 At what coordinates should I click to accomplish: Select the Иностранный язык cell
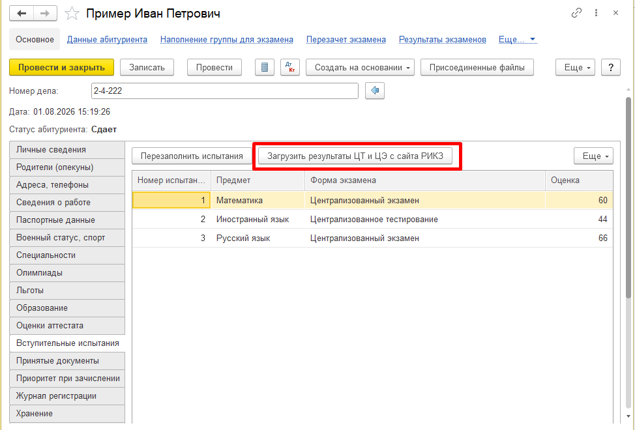(x=258, y=220)
